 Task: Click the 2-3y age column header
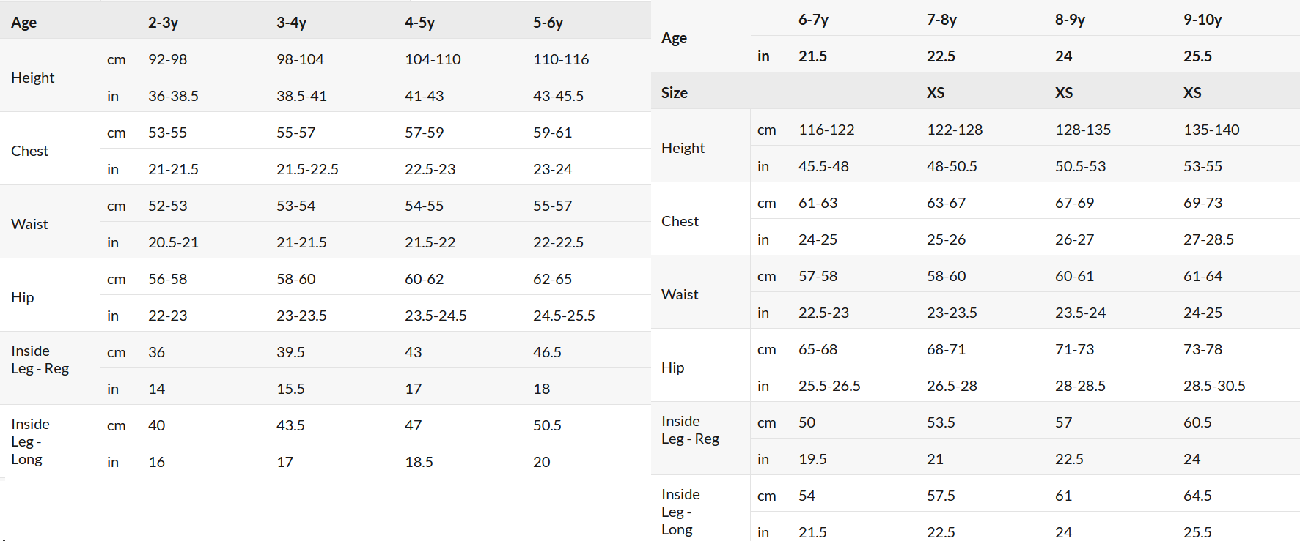[x=163, y=23]
